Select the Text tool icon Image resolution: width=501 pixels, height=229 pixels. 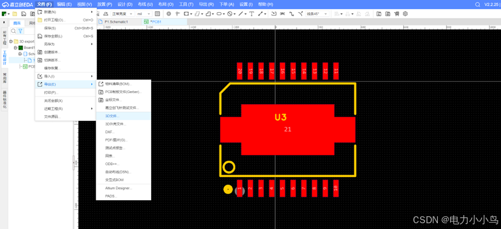pyautogui.click(x=251, y=14)
